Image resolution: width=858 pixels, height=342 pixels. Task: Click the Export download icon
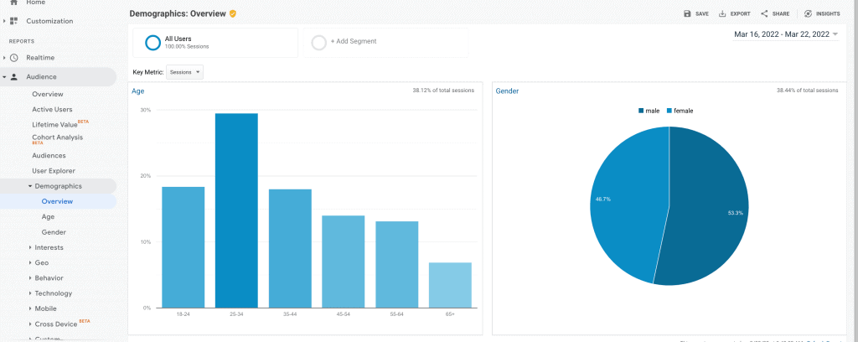(722, 13)
